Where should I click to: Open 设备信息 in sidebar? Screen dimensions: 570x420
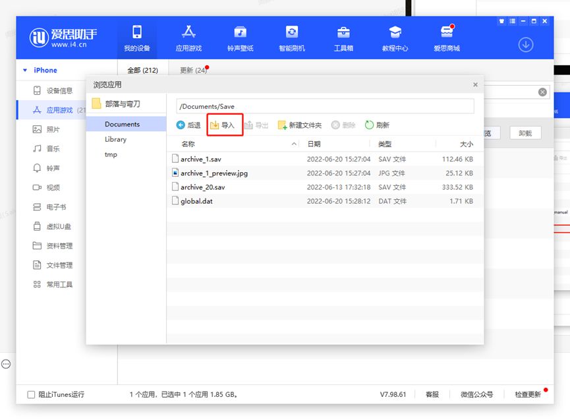[53, 90]
